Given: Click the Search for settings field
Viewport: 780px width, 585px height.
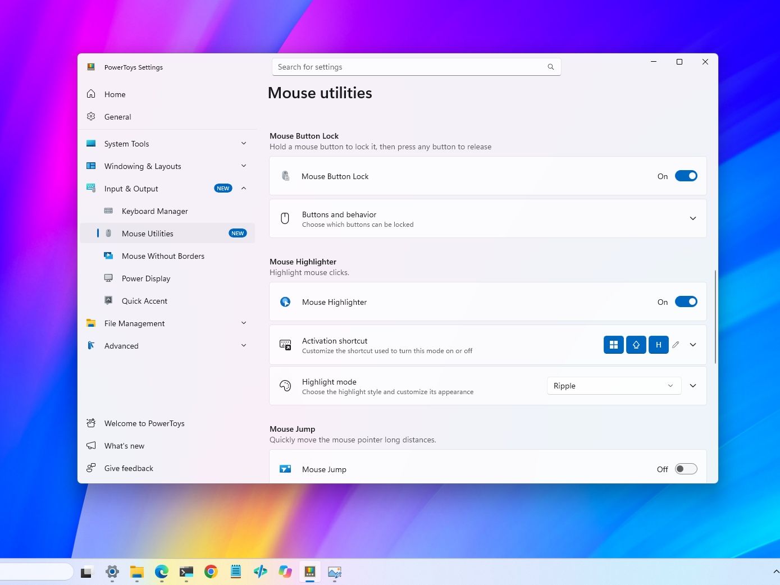Looking at the screenshot, I should tap(416, 67).
